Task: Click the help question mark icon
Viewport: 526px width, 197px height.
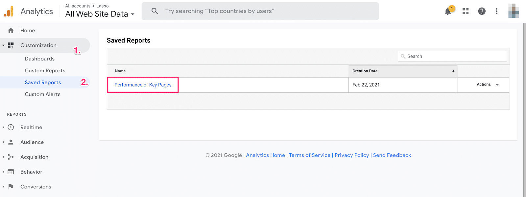Action: pyautogui.click(x=482, y=11)
